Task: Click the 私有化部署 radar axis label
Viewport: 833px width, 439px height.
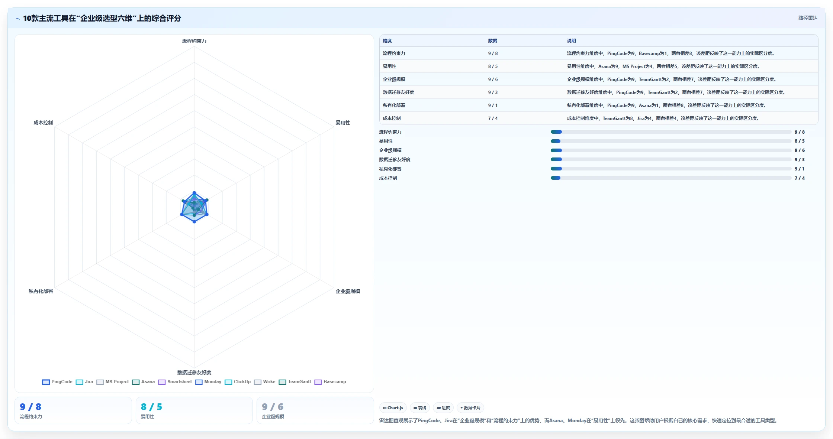Action: [41, 291]
